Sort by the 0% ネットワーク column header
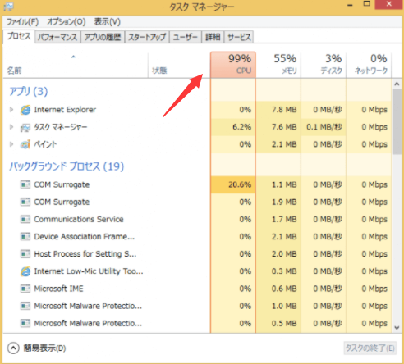Viewport: 404px width, 364px height. tap(369, 65)
